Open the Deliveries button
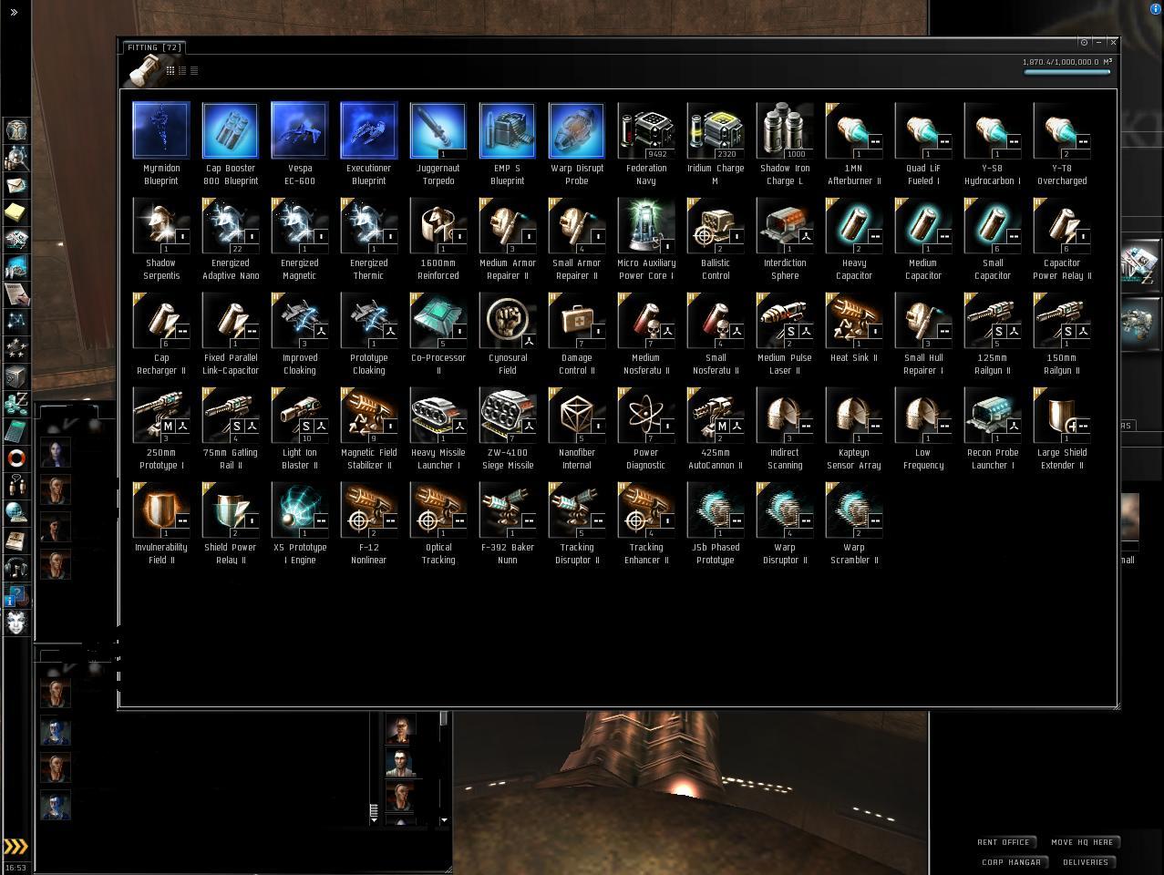 click(1086, 862)
